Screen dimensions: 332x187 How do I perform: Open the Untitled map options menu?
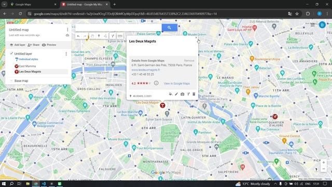[67, 30]
